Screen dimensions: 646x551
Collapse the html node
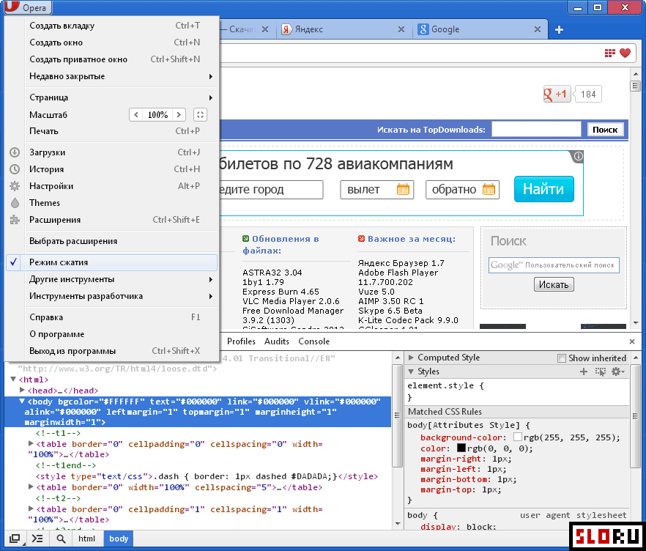(13, 379)
